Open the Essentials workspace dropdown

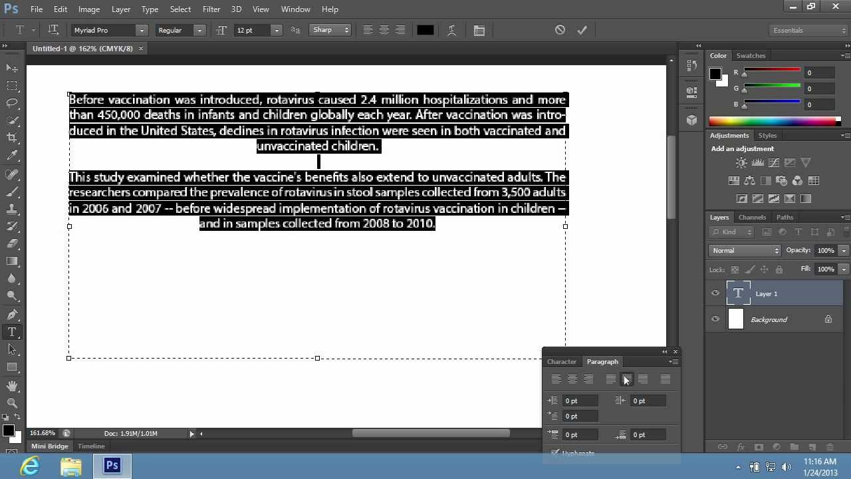(x=808, y=30)
